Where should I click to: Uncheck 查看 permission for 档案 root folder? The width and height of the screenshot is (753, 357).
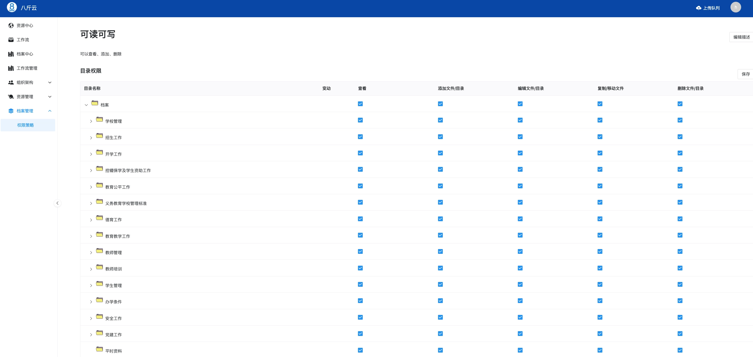click(360, 104)
